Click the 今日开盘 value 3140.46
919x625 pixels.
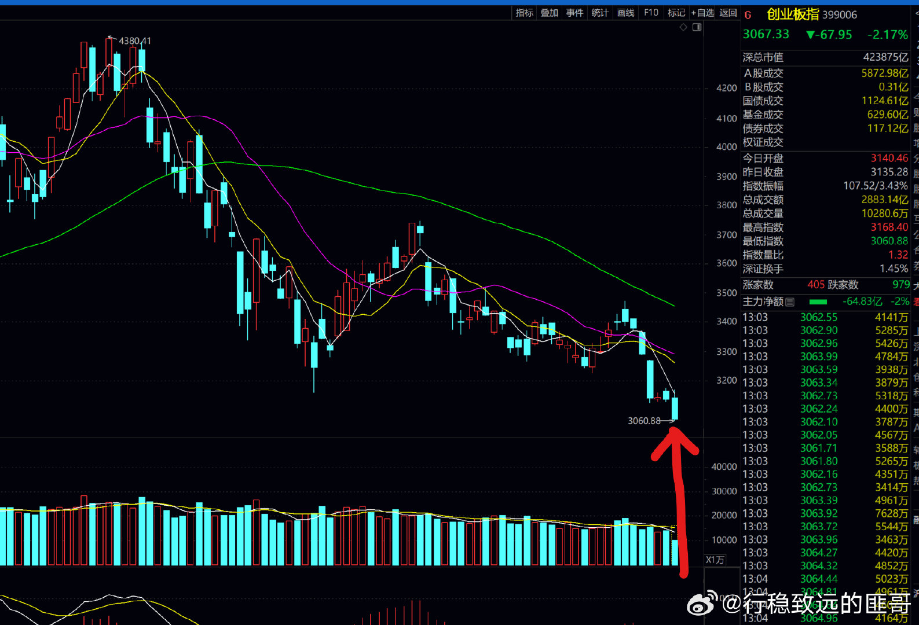tap(889, 158)
